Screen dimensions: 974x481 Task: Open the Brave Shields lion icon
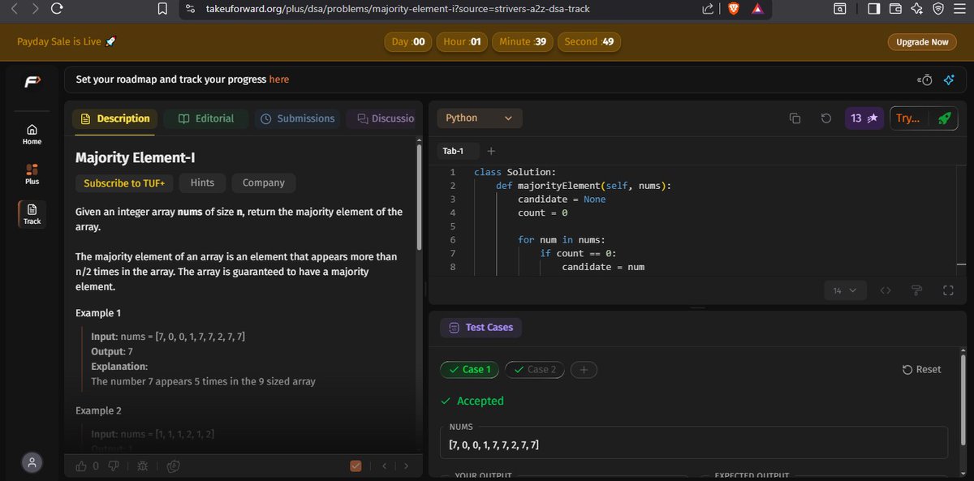tap(733, 9)
